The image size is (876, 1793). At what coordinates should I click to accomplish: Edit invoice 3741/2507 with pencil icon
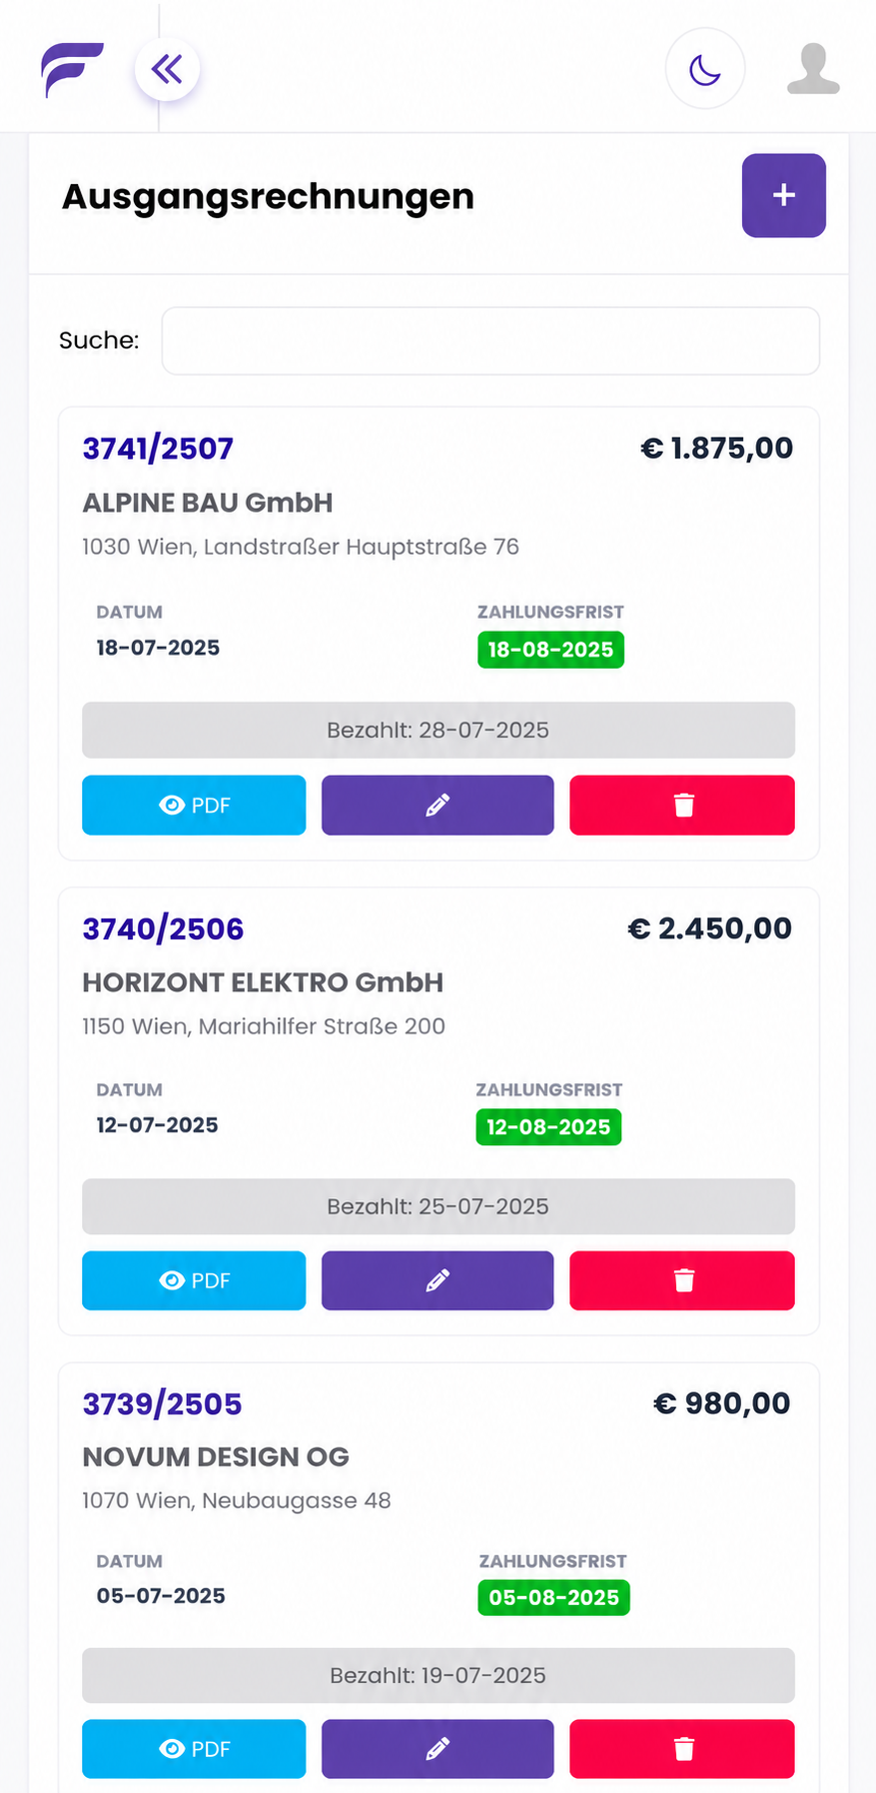click(438, 805)
